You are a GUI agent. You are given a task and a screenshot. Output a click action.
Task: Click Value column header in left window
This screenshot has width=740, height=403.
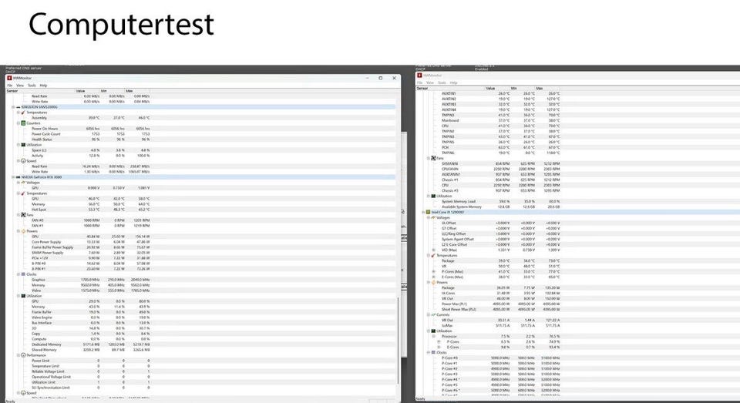pos(87,91)
